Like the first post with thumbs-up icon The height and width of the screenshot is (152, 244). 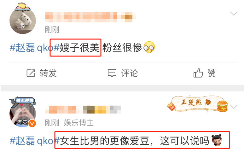pos(198,73)
